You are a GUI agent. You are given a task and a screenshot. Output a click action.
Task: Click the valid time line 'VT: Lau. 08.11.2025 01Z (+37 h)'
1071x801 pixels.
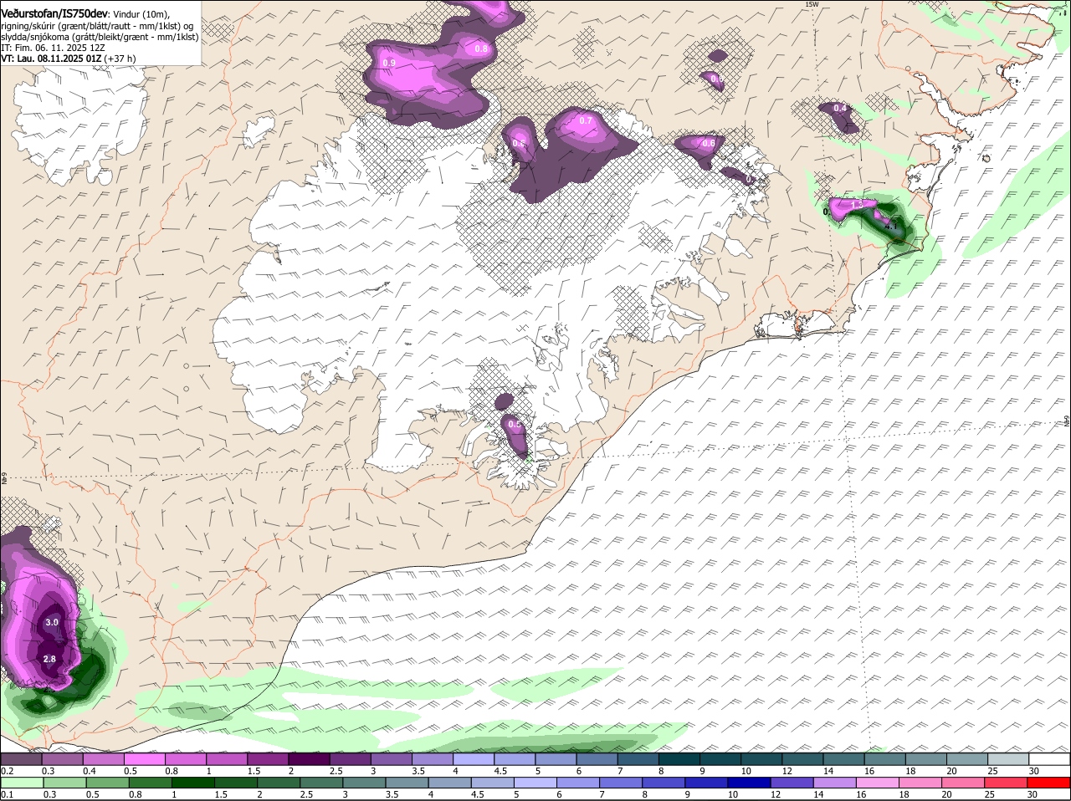(x=69, y=59)
